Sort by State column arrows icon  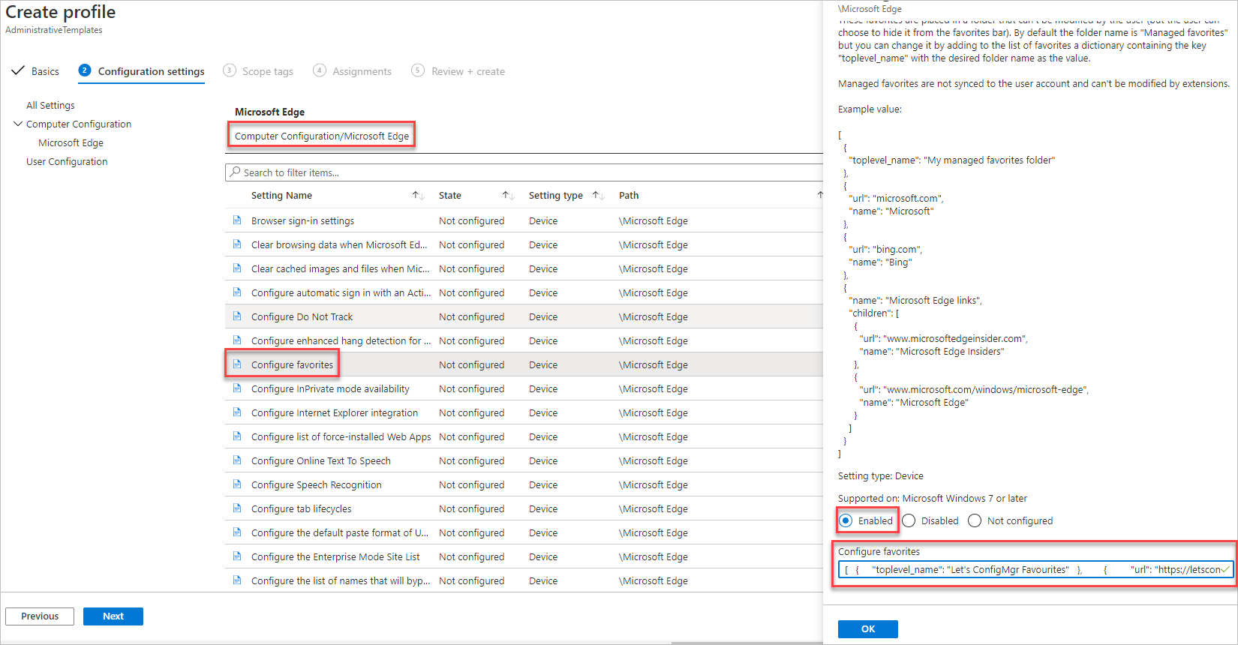coord(508,195)
